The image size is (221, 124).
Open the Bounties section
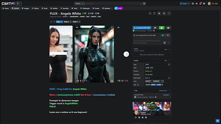coord(65,8)
